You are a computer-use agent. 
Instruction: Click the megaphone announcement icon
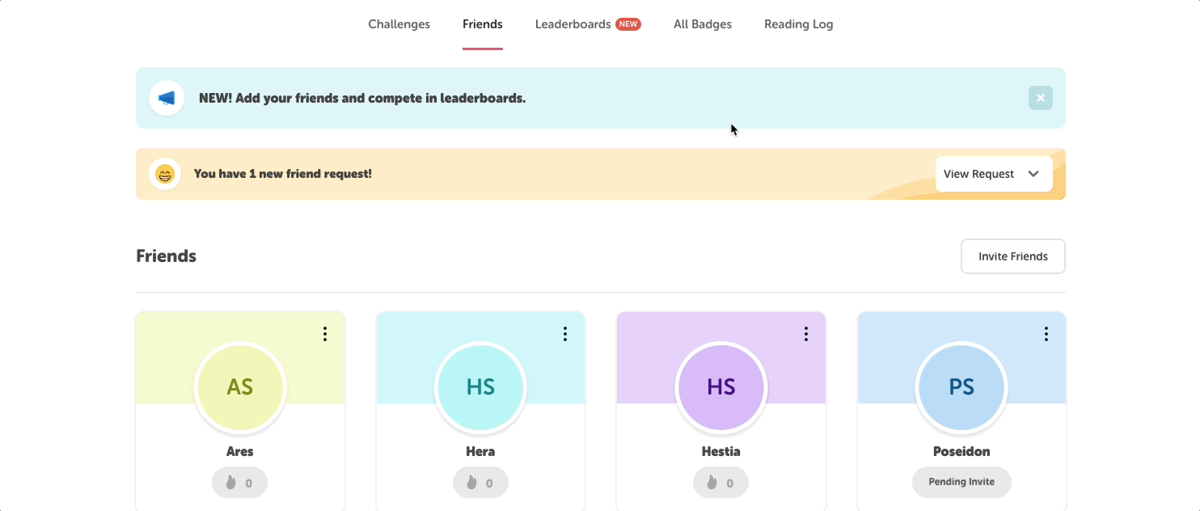point(166,97)
